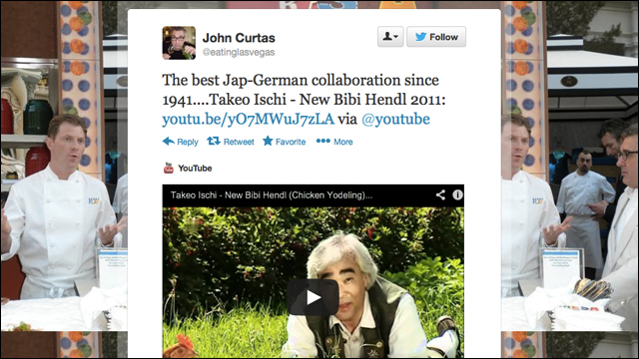The width and height of the screenshot is (639, 359).
Task: Click the video info icon
Action: click(x=457, y=195)
